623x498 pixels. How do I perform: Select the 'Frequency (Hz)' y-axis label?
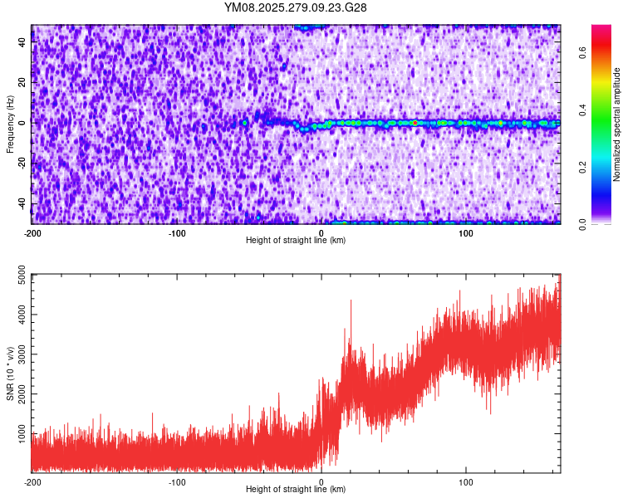coord(10,124)
